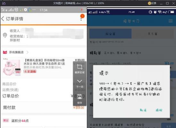
Task: Go back using the arrow beside 订单详情
Action: 3,19
